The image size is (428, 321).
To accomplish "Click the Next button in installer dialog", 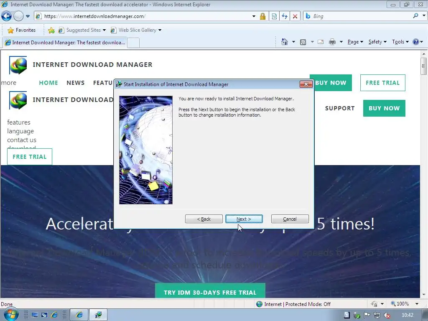I will pos(244,219).
